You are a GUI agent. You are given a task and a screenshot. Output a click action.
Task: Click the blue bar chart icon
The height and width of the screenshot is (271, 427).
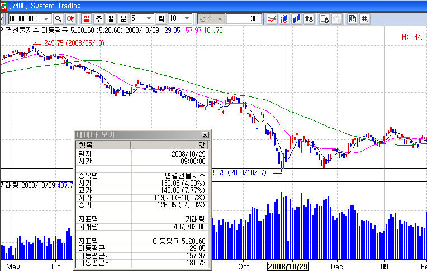(x=296, y=18)
